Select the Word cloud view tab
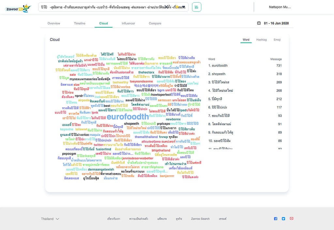The image size is (334, 230). [x=246, y=40]
